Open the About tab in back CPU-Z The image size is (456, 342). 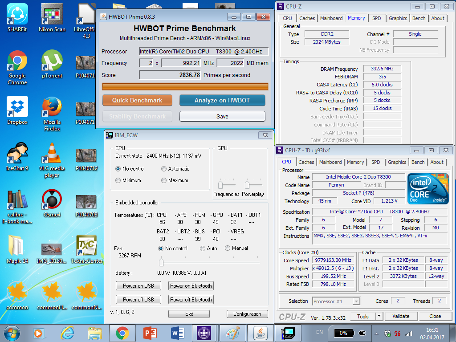[x=438, y=18]
